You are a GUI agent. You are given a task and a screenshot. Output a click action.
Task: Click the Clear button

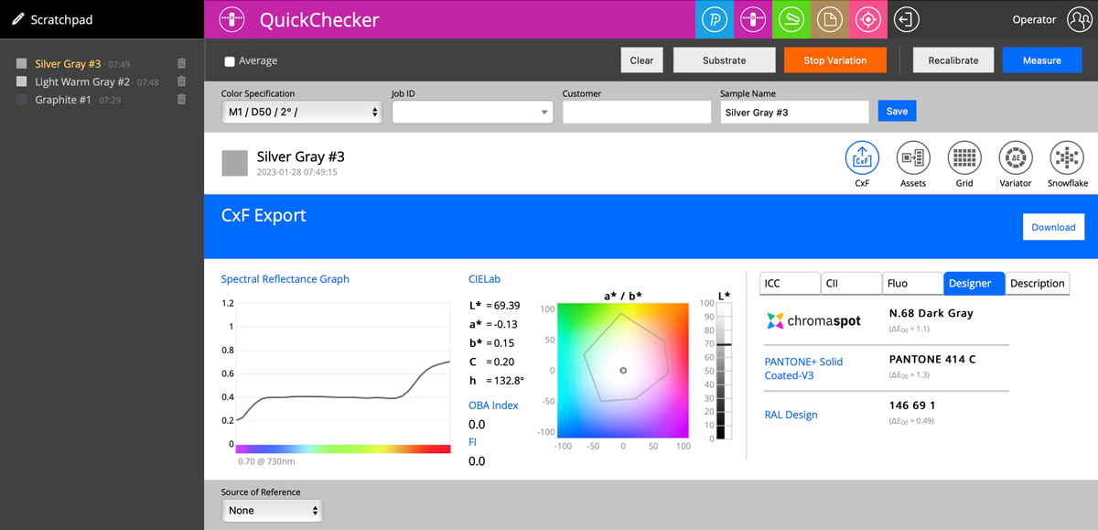pyautogui.click(x=642, y=60)
